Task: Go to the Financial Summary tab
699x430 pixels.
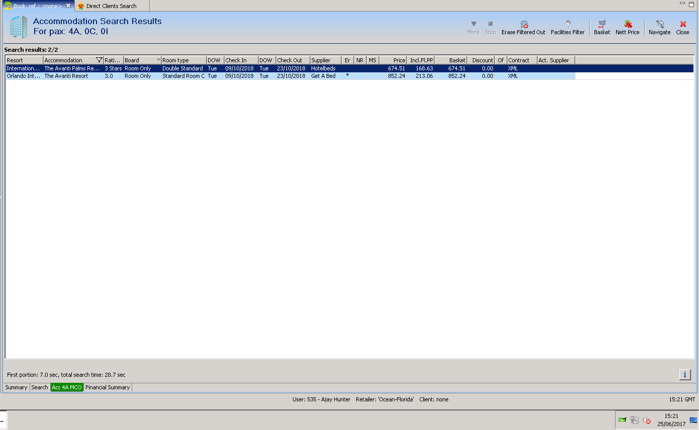Action: (x=108, y=387)
